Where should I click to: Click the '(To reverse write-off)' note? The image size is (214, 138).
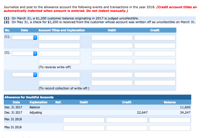(x=55, y=67)
